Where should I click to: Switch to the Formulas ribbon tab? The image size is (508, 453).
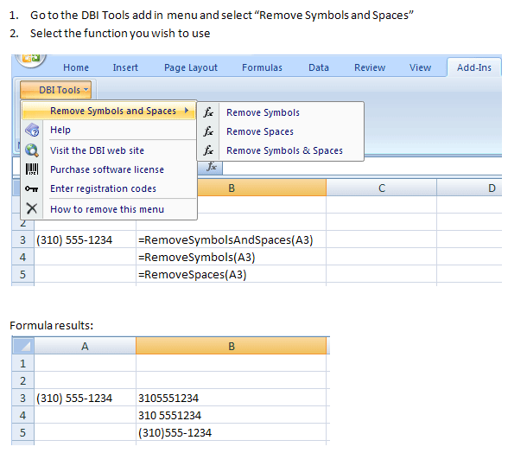coord(262,67)
